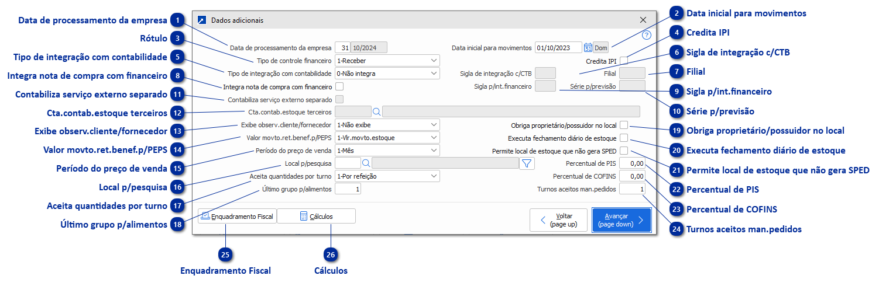The width and height of the screenshot is (879, 286).
Task: Go back with Voltar (page up)
Action: click(558, 220)
